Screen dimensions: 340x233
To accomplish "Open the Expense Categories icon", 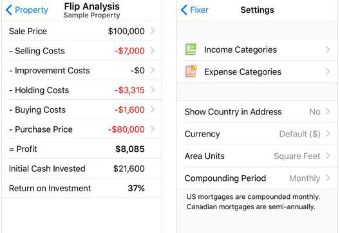I will [191, 71].
